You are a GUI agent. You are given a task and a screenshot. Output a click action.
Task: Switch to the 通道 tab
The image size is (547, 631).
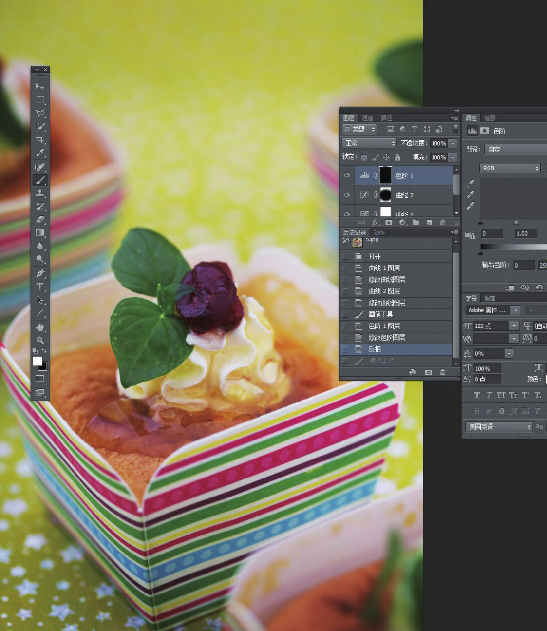(367, 118)
